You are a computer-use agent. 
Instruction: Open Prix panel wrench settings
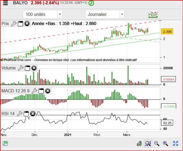(14, 24)
